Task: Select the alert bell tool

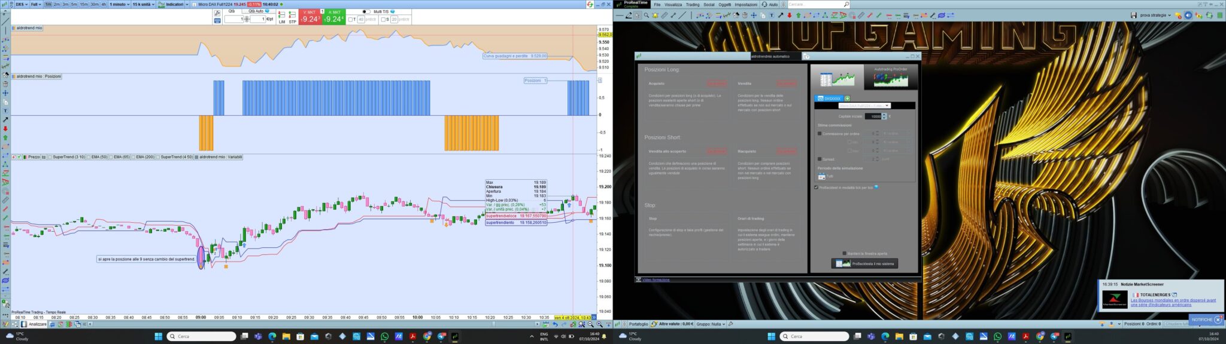Action: tap(656, 16)
